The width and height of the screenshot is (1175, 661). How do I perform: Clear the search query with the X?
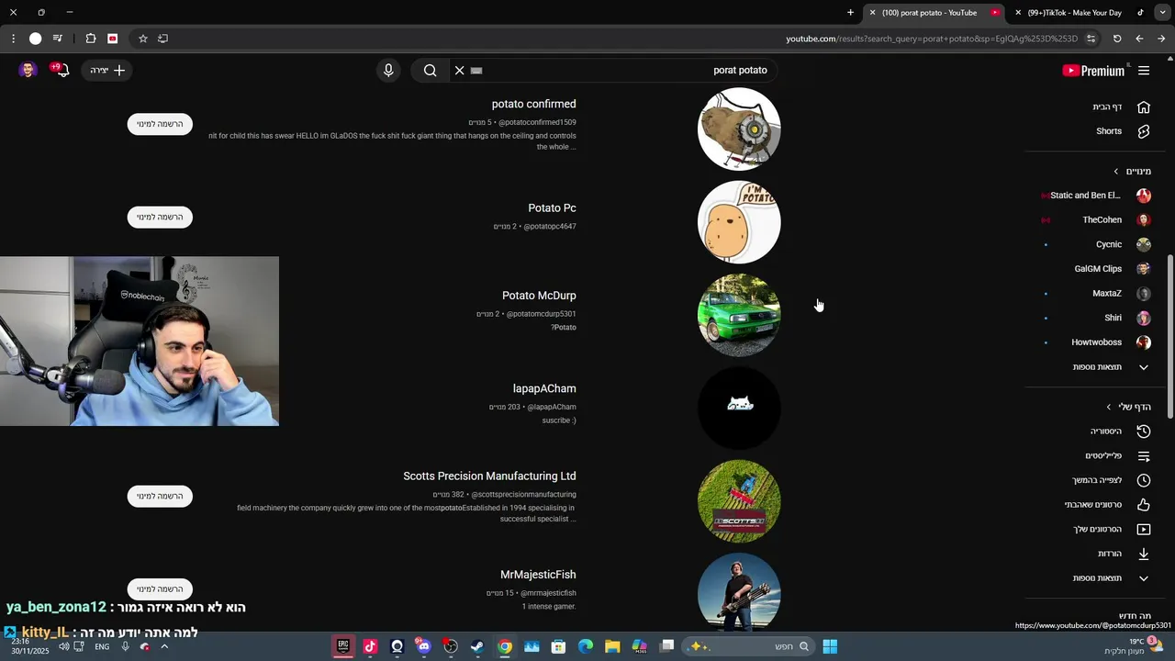(459, 70)
